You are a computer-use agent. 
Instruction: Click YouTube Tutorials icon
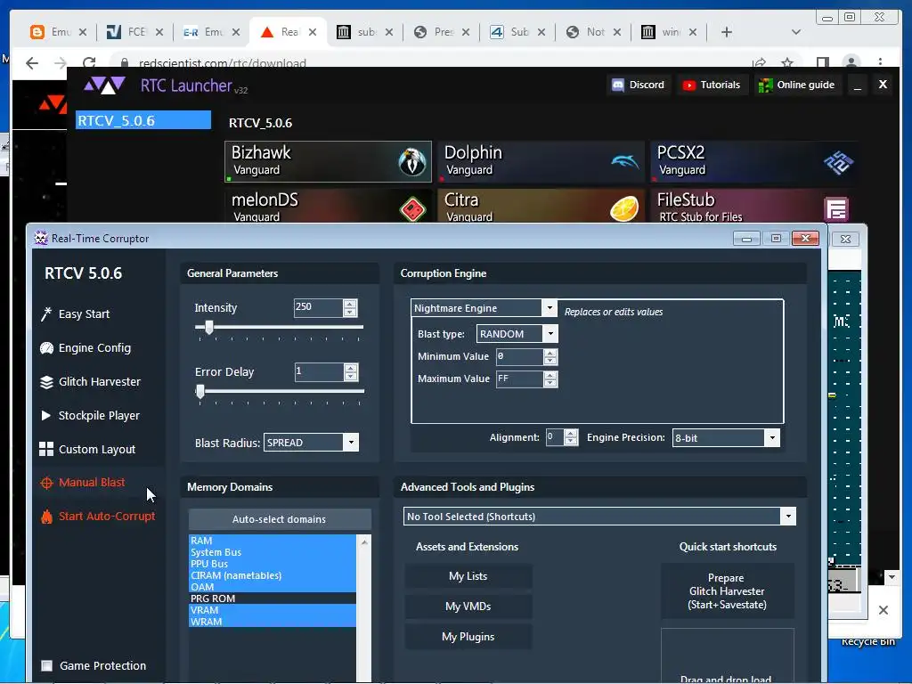(x=689, y=85)
